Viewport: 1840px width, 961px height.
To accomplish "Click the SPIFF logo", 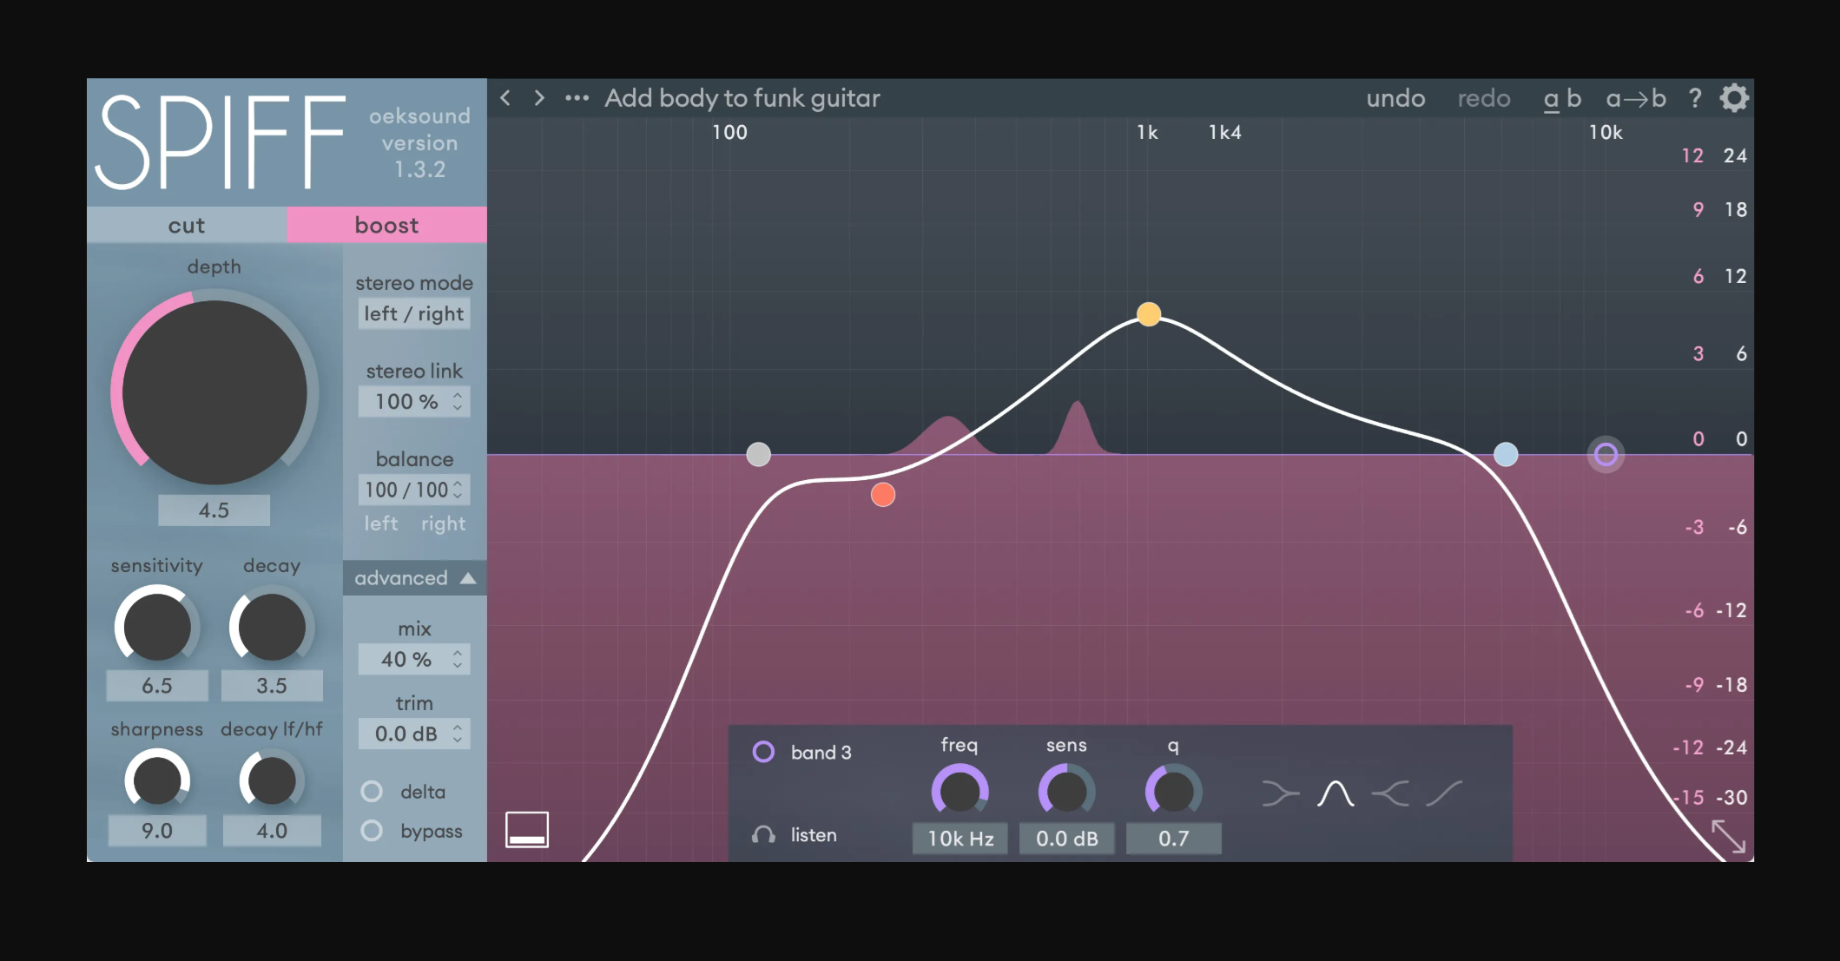I will 221,142.
